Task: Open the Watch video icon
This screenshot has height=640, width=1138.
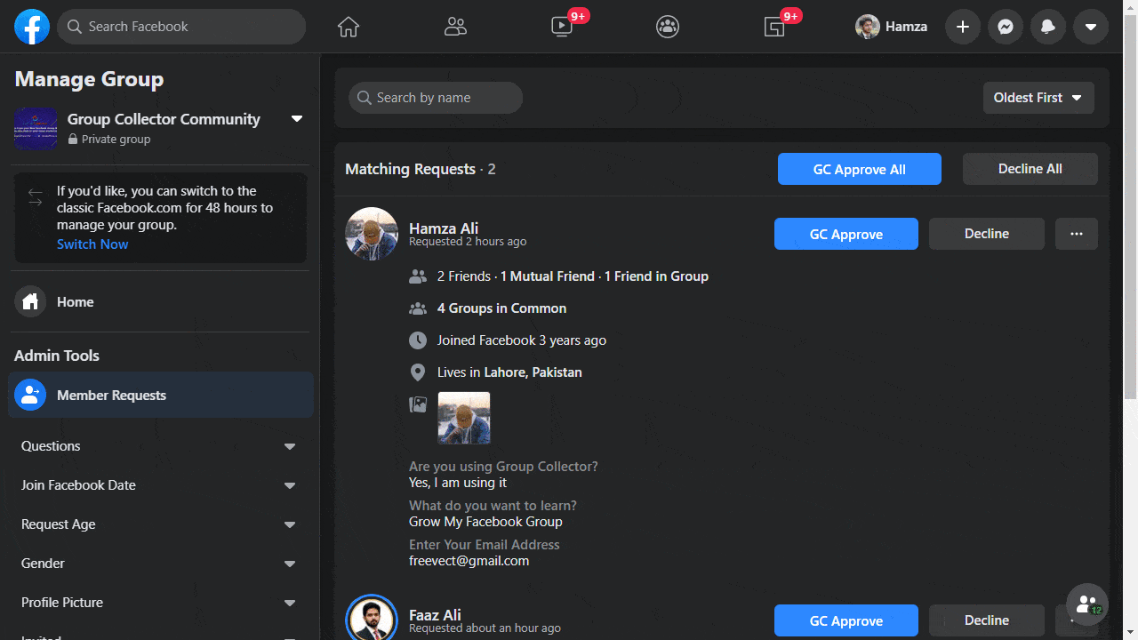Action: (x=562, y=28)
